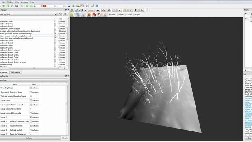The image size is (252, 142).
Task: Click the horizontal lines icon ending view toolbar
Action: click(x=147, y=11)
